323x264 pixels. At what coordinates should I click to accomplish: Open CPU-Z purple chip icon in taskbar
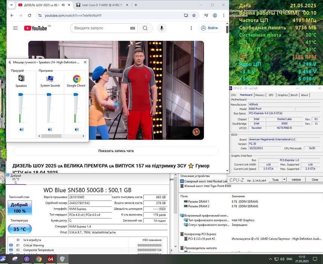27,259
